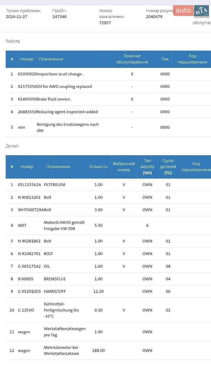
Task: Click the 'Фабричний номер' column header
Action: click(x=124, y=167)
